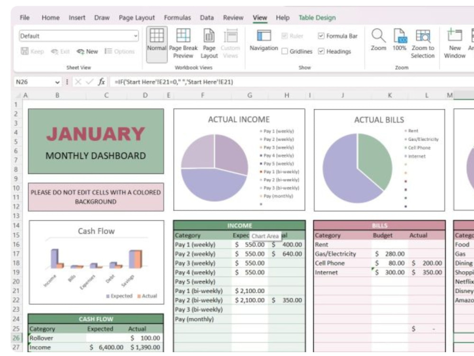Click the INCOME table header

pyautogui.click(x=239, y=225)
